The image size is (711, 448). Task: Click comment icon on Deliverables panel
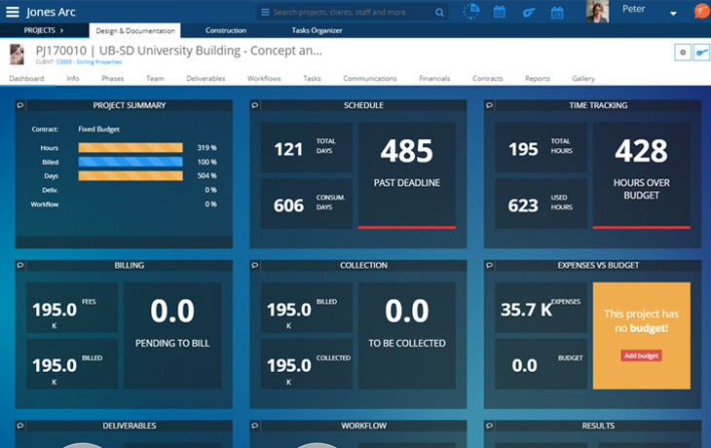pyautogui.click(x=20, y=426)
